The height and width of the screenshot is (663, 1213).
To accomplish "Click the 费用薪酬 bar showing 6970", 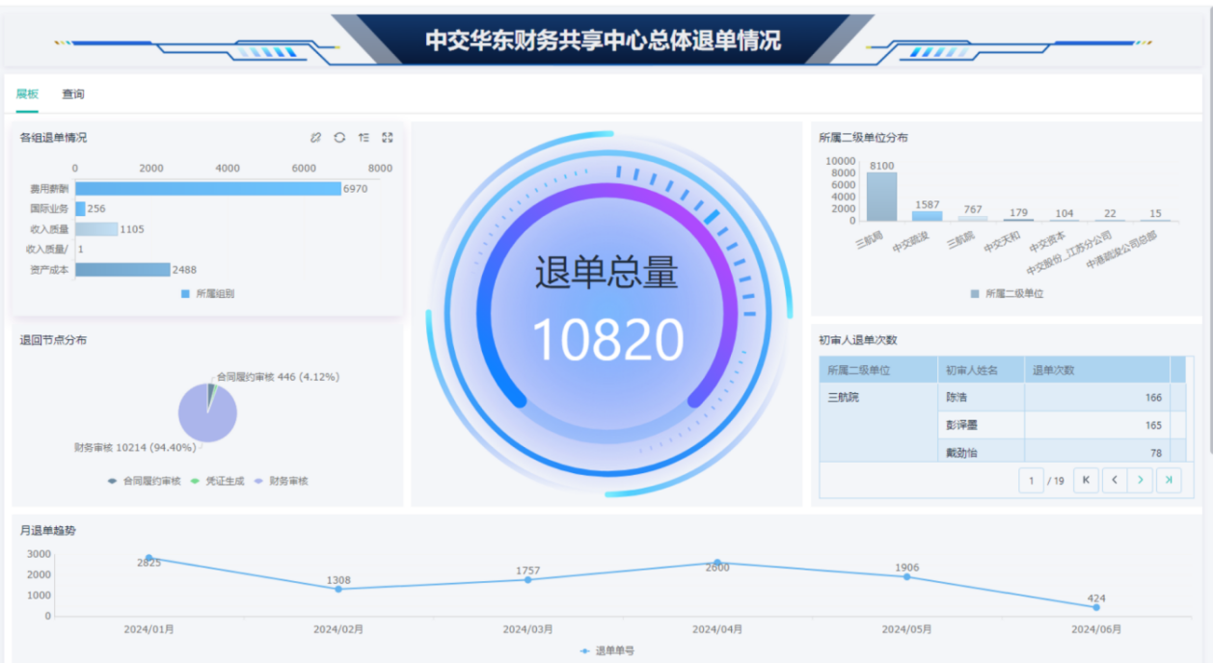I will 207,189.
